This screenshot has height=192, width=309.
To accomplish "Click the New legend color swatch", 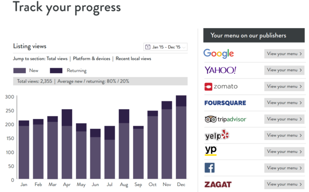I will pos(20,71).
